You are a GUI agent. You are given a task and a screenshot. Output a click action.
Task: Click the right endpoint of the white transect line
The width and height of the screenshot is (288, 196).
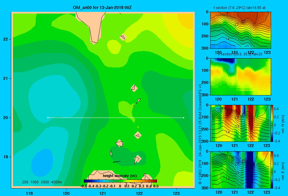[184, 118]
